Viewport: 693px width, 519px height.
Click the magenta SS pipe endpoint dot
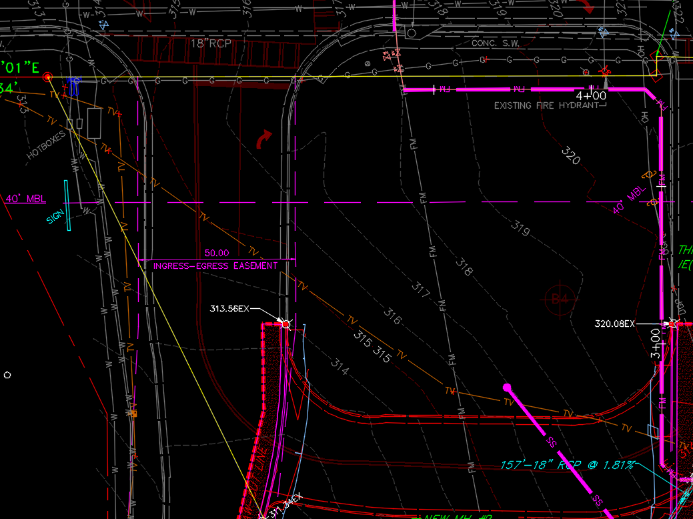508,388
